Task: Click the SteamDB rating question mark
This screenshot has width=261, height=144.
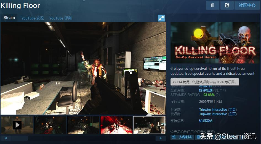Action: click(x=218, y=95)
